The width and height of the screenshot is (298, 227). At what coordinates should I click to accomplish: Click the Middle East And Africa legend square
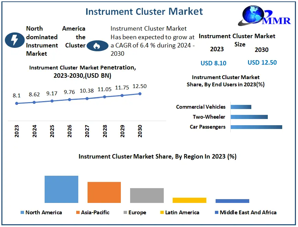coord(216,213)
